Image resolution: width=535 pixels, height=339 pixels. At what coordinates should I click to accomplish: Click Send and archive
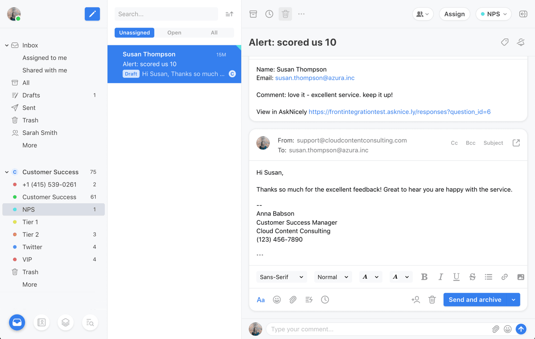tap(474, 299)
